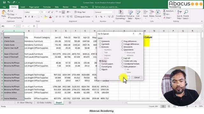Add a new sheet with plus icon
This screenshot has height=114, width=204.
pos(70,103)
